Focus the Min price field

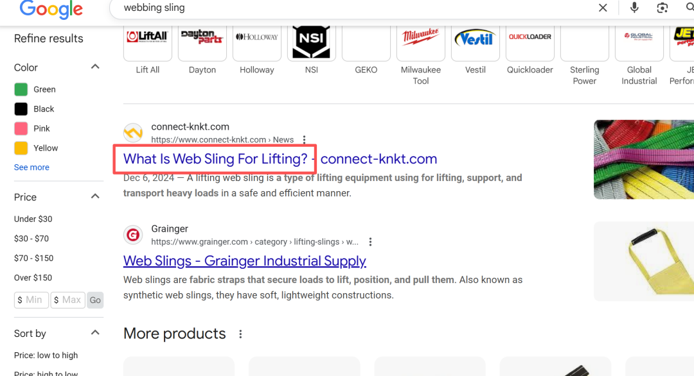(31, 300)
